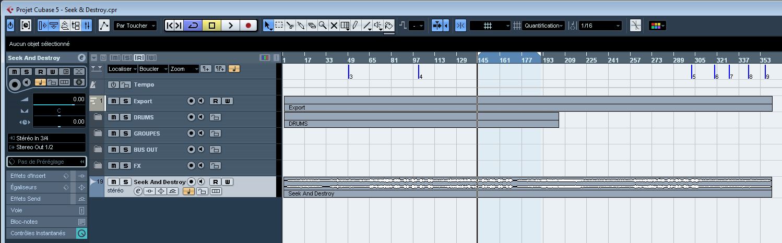The height and width of the screenshot is (243, 782).
Task: Toggle snap to zero crossing button
Action: 635,26
